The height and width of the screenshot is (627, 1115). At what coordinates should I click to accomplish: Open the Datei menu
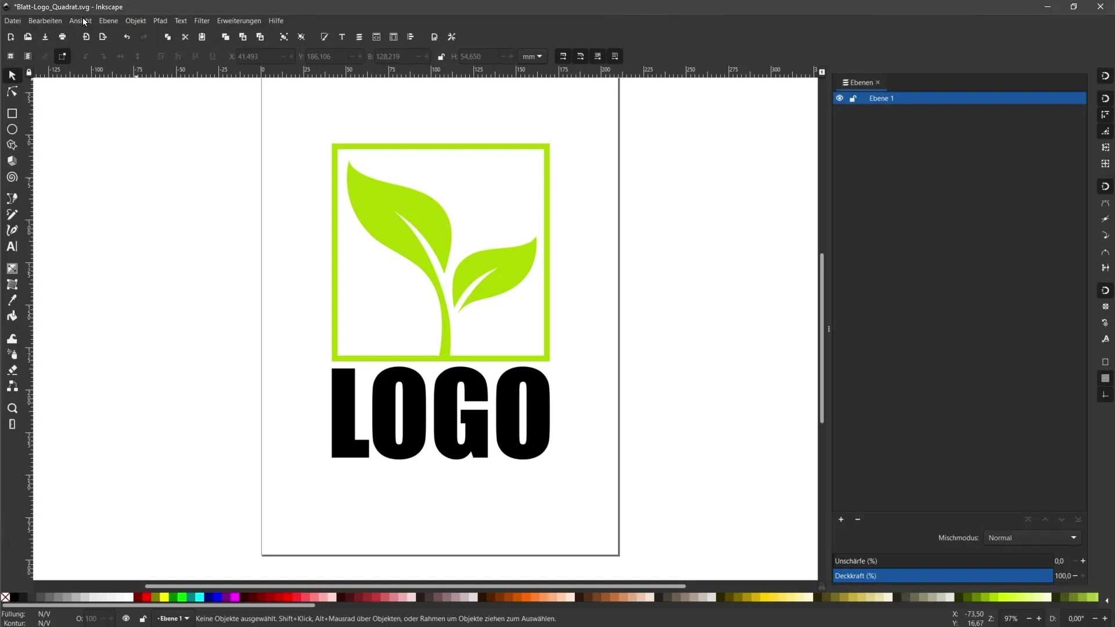coord(12,21)
